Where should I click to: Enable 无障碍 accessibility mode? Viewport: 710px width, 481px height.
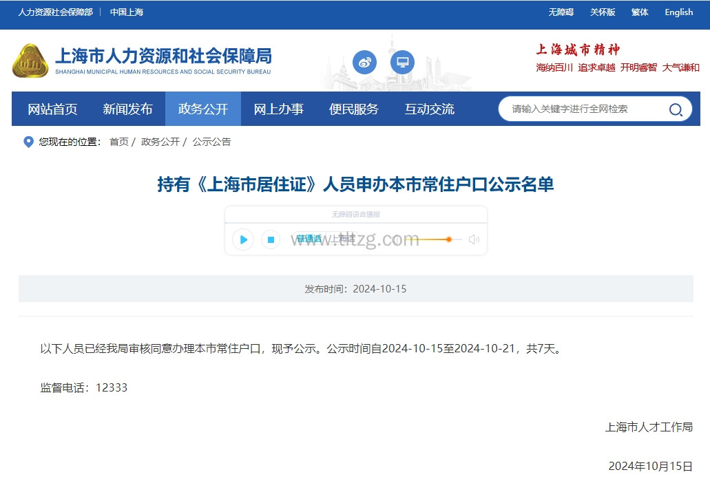click(561, 12)
